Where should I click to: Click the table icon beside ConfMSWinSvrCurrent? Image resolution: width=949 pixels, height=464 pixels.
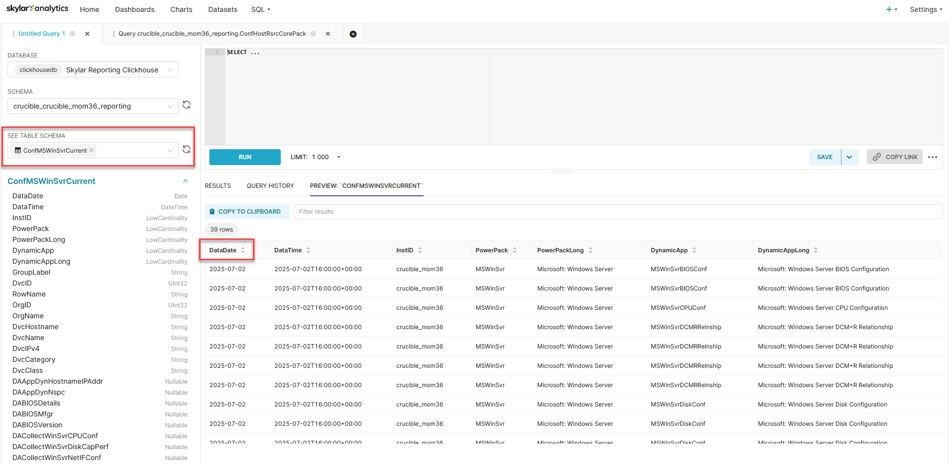(18, 150)
